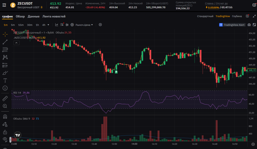
Task: Open the Рыноч.Цена price dropdown
Action: coord(84,25)
